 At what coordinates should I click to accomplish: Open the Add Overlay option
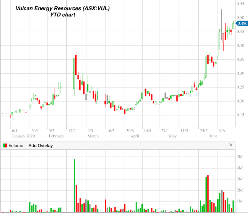pos(41,146)
